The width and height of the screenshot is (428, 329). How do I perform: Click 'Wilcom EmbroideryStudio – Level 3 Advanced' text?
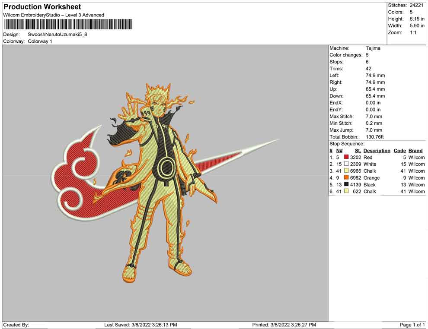pos(54,15)
